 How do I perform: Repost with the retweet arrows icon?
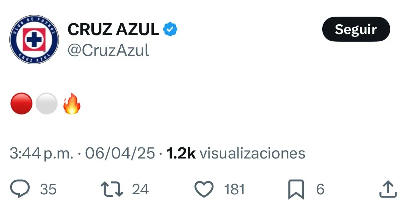pos(112,189)
